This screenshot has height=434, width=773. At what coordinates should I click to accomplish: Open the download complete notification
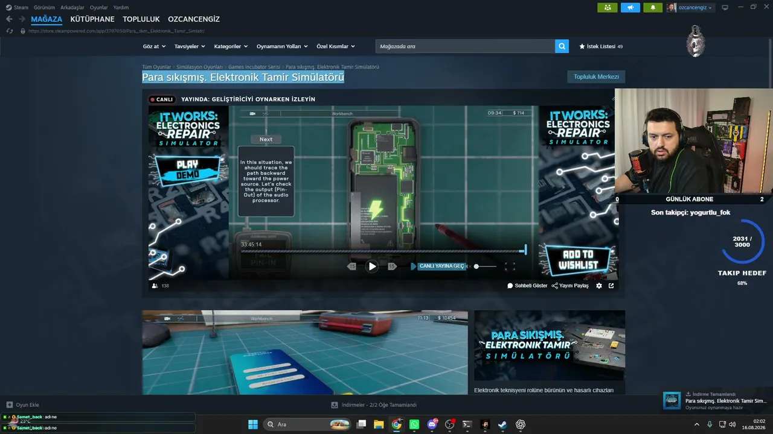click(x=716, y=401)
